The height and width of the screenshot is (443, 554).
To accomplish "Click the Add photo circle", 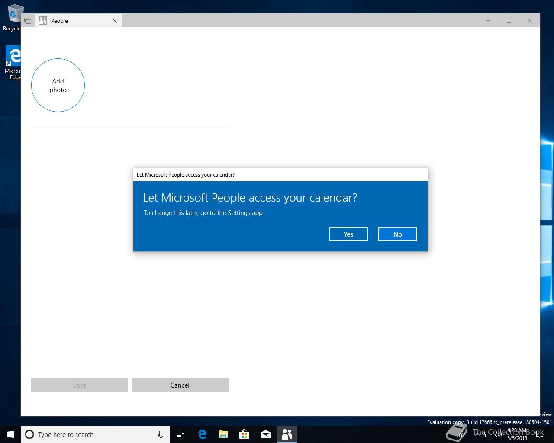I will pos(58,85).
